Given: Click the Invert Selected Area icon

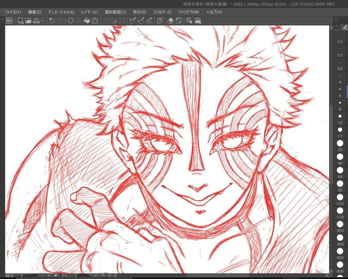Looking at the screenshot, I should click(x=114, y=21).
